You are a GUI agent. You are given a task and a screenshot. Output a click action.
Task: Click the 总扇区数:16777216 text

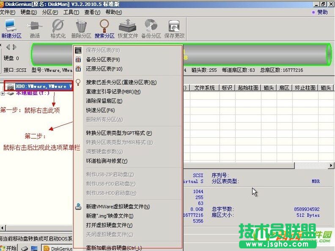coord(281,70)
